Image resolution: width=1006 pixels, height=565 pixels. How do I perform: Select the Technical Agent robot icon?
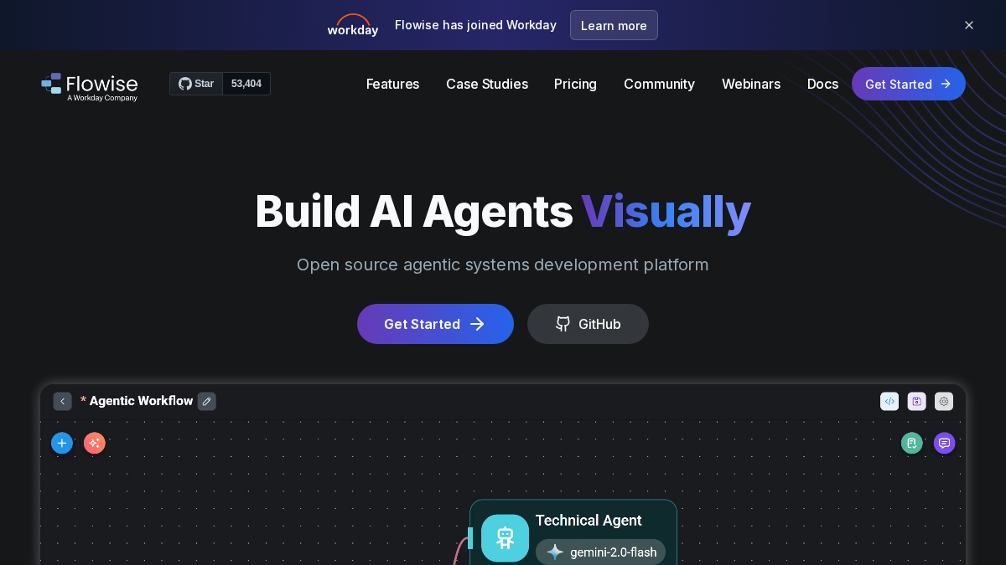pos(505,537)
